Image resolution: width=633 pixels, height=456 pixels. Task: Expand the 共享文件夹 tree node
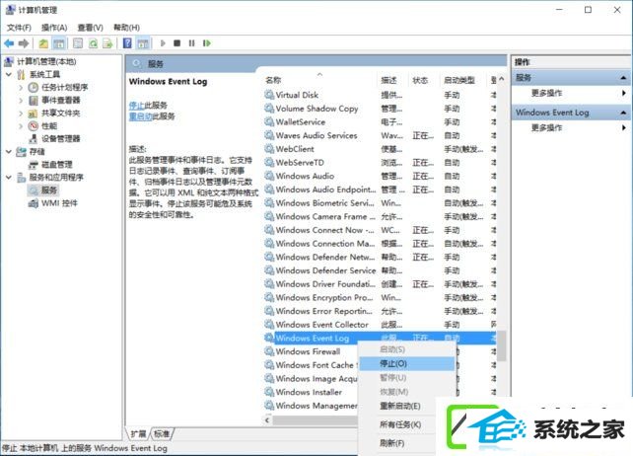[21, 114]
